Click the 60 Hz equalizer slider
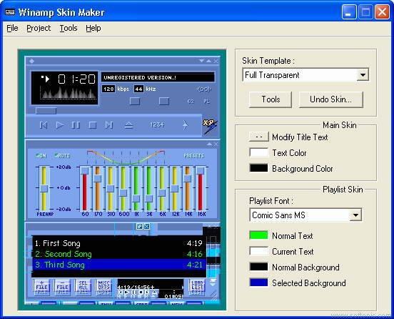 tap(85, 188)
